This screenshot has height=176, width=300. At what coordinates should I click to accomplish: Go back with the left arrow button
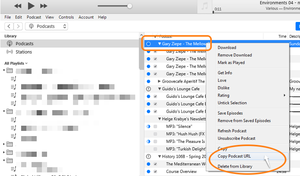pyautogui.click(x=9, y=26)
